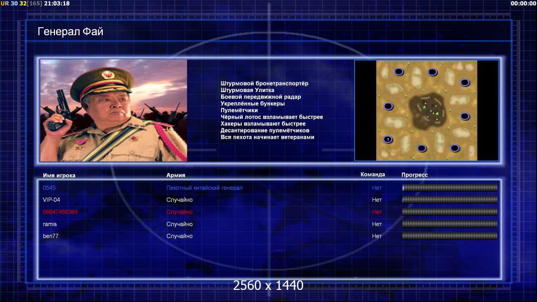Click the "Команда" column header
The width and height of the screenshot is (537, 302).
coord(373,175)
